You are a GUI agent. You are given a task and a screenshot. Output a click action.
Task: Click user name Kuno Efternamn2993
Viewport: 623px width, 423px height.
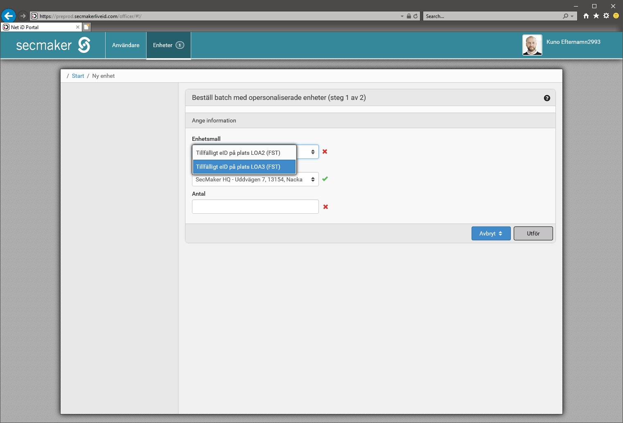click(x=573, y=42)
